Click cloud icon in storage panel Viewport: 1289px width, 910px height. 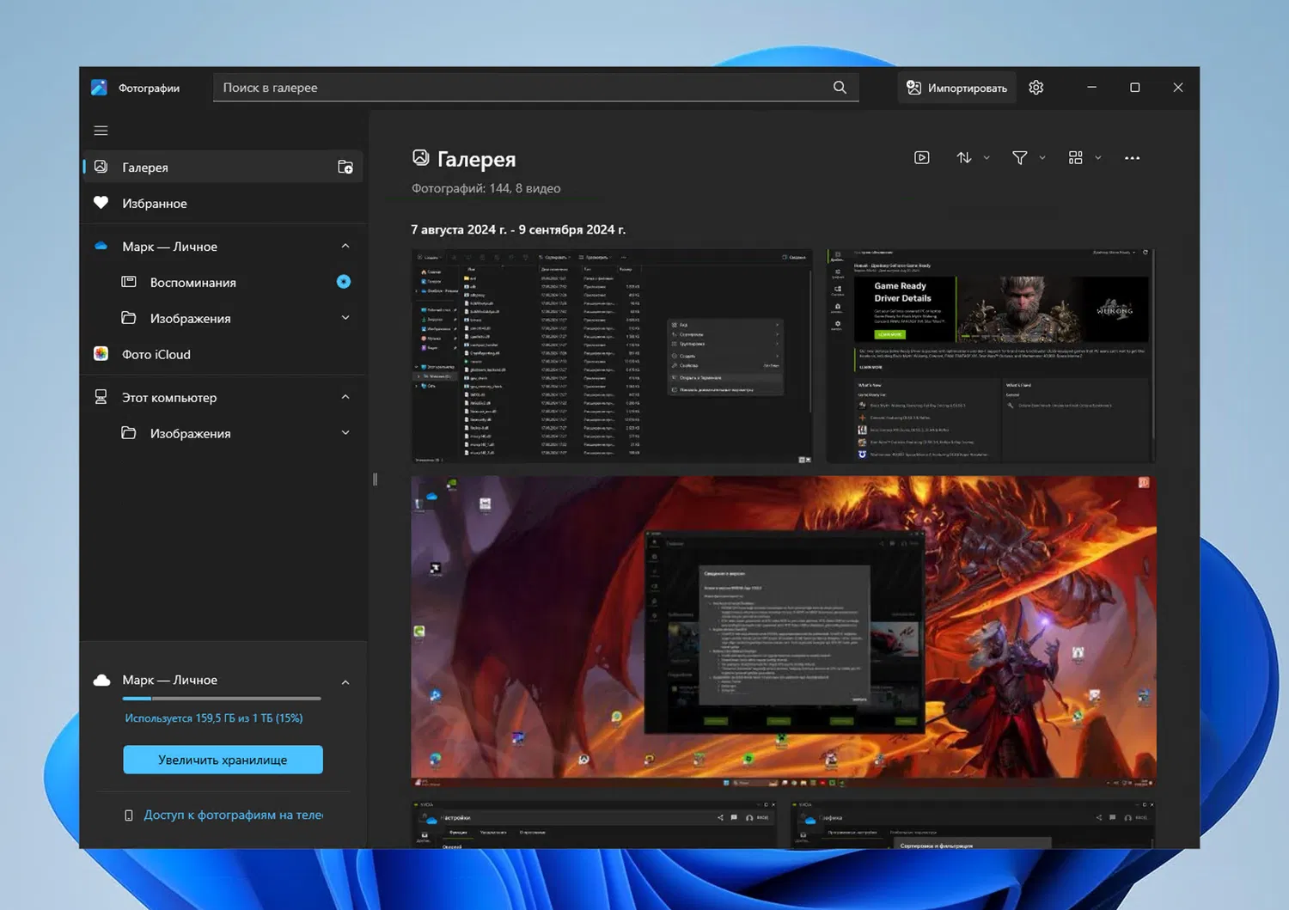coord(101,680)
